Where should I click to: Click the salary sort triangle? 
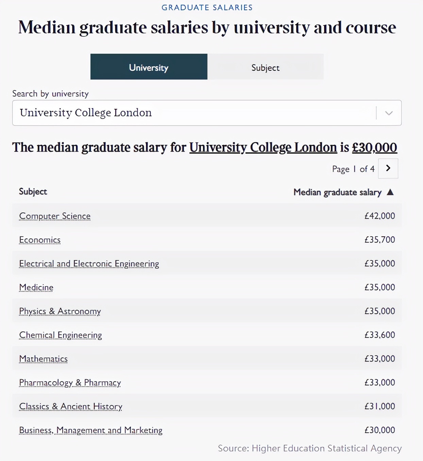390,192
